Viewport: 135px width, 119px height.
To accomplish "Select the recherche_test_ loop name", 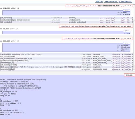I will [100, 69].
